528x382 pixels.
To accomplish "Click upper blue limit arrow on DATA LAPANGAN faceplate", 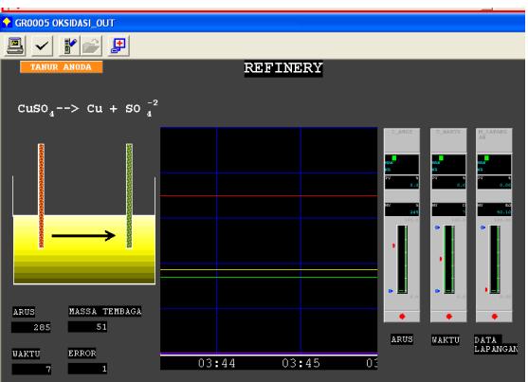I will (482, 227).
